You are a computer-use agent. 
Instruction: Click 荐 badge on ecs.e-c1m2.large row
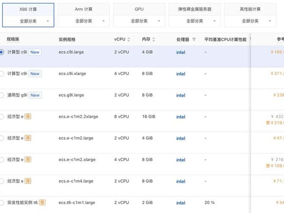[x=28, y=138]
